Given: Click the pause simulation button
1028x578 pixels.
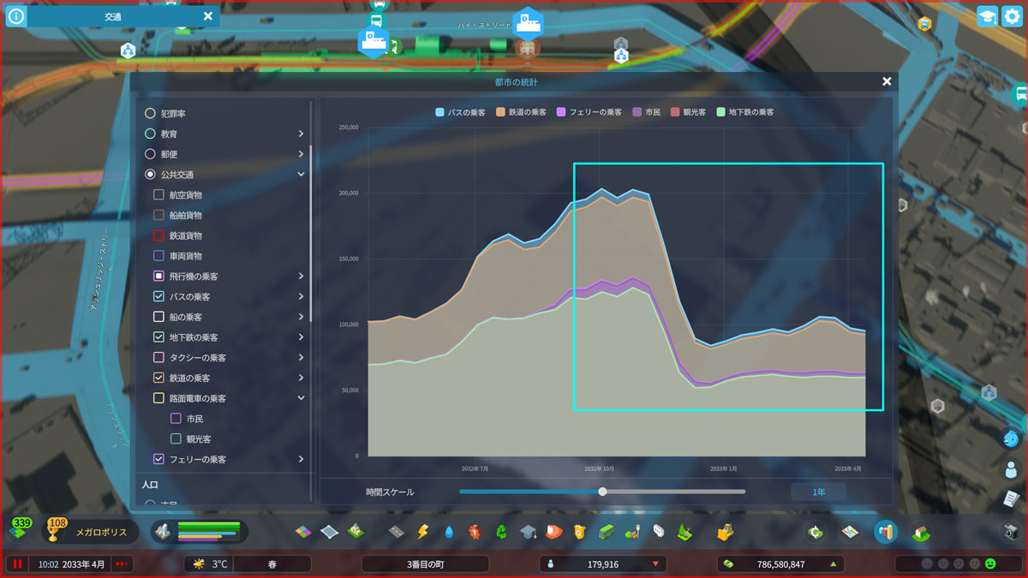Looking at the screenshot, I should [x=16, y=564].
